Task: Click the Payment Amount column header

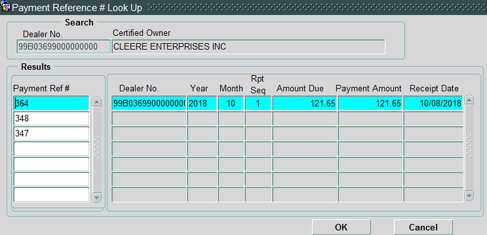Action: point(368,88)
